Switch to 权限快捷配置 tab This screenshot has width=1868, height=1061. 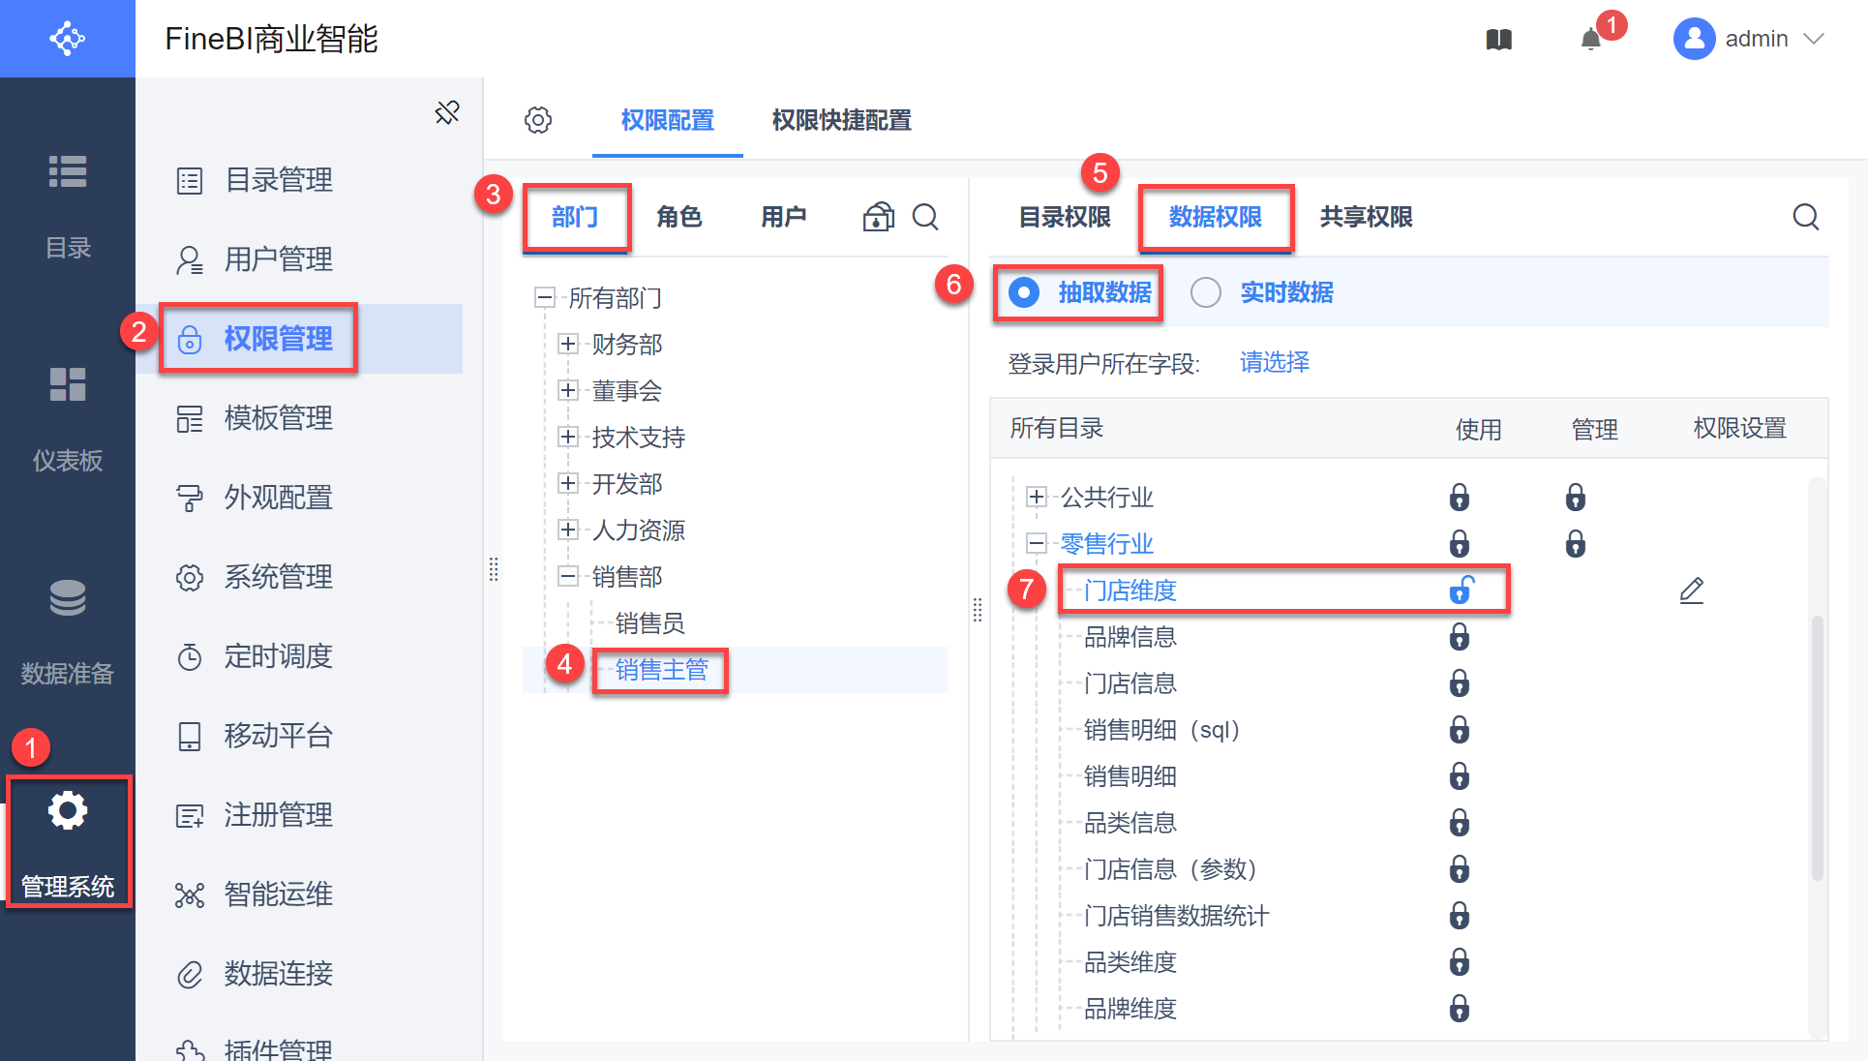click(x=841, y=120)
